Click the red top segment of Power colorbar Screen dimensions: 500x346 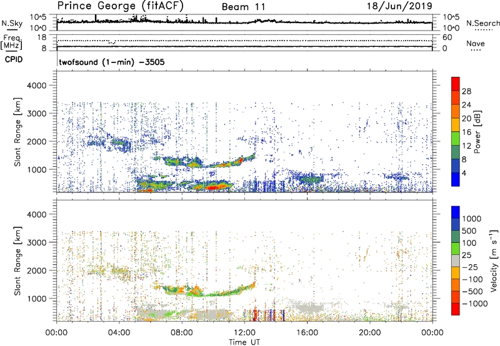point(456,84)
